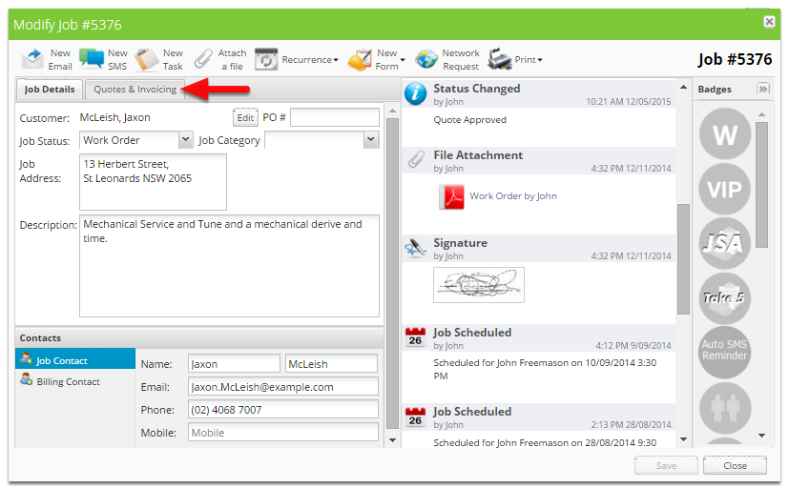The width and height of the screenshot is (789, 488).
Task: Click the New SMS chat bubble icon
Action: (x=91, y=59)
